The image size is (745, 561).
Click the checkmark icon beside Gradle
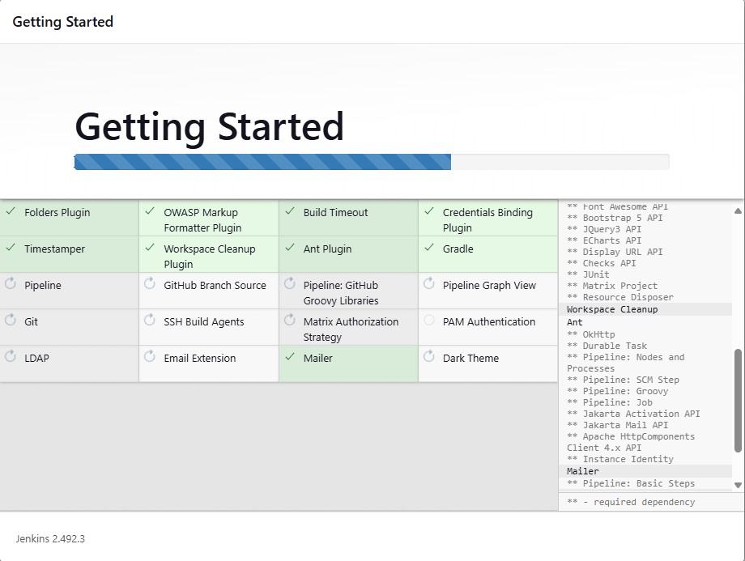point(429,248)
